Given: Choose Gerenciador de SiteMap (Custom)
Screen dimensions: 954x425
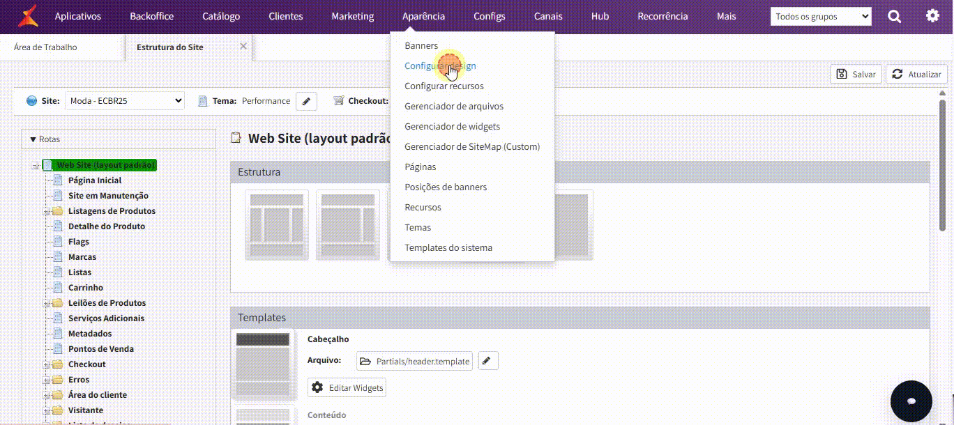Looking at the screenshot, I should point(472,147).
